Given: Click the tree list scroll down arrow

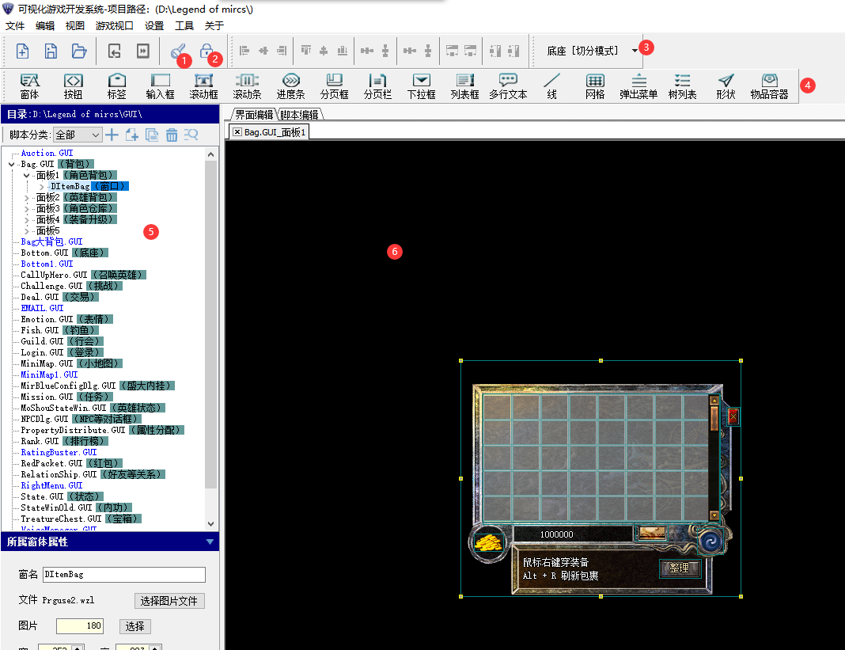Looking at the screenshot, I should coord(210,523).
